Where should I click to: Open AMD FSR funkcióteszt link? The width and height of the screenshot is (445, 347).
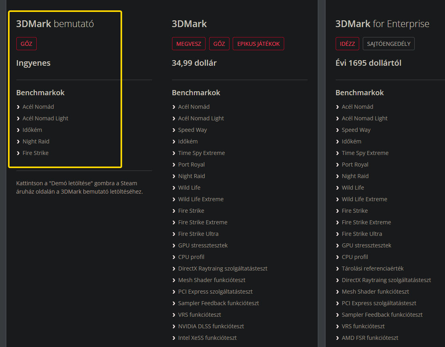pos(370,338)
